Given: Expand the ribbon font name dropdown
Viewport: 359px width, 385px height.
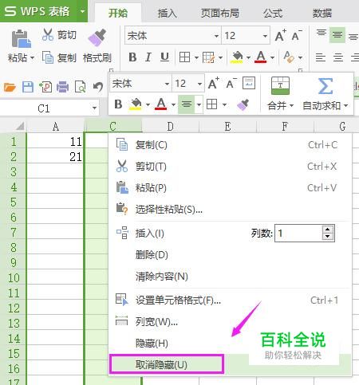Looking at the screenshot, I should (x=216, y=36).
